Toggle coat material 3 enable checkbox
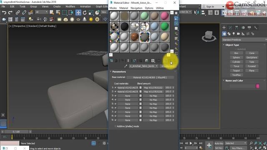Viewport: 267px width, 150px height. coord(116,96)
